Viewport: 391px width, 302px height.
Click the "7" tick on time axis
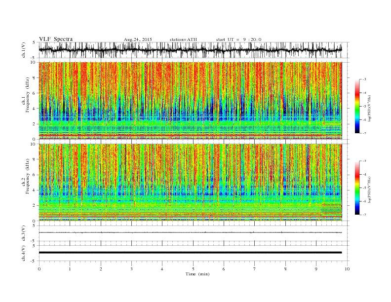click(x=255, y=269)
